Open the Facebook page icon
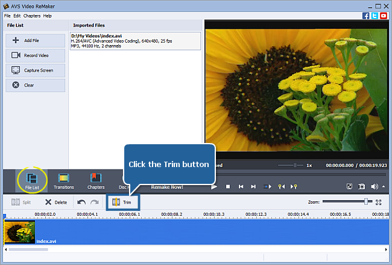392x265 pixels. 365,16
